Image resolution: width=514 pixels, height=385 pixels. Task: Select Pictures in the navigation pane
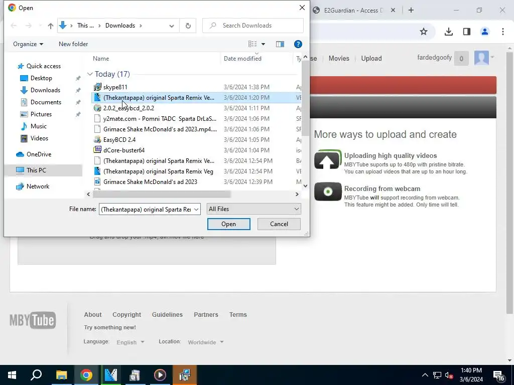coord(41,114)
